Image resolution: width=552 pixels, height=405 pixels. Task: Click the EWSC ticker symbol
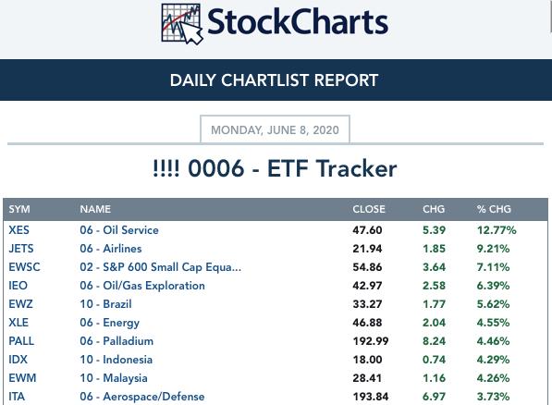pos(24,267)
